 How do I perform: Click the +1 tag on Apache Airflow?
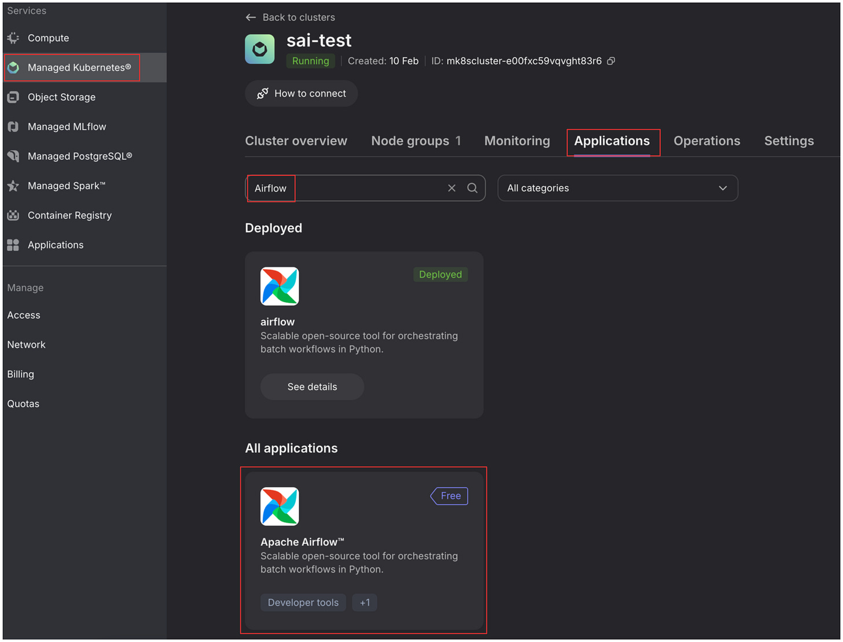[x=365, y=603]
